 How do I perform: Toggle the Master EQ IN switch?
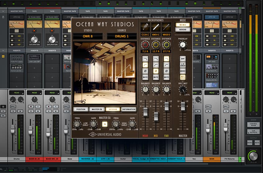[x=105, y=124]
